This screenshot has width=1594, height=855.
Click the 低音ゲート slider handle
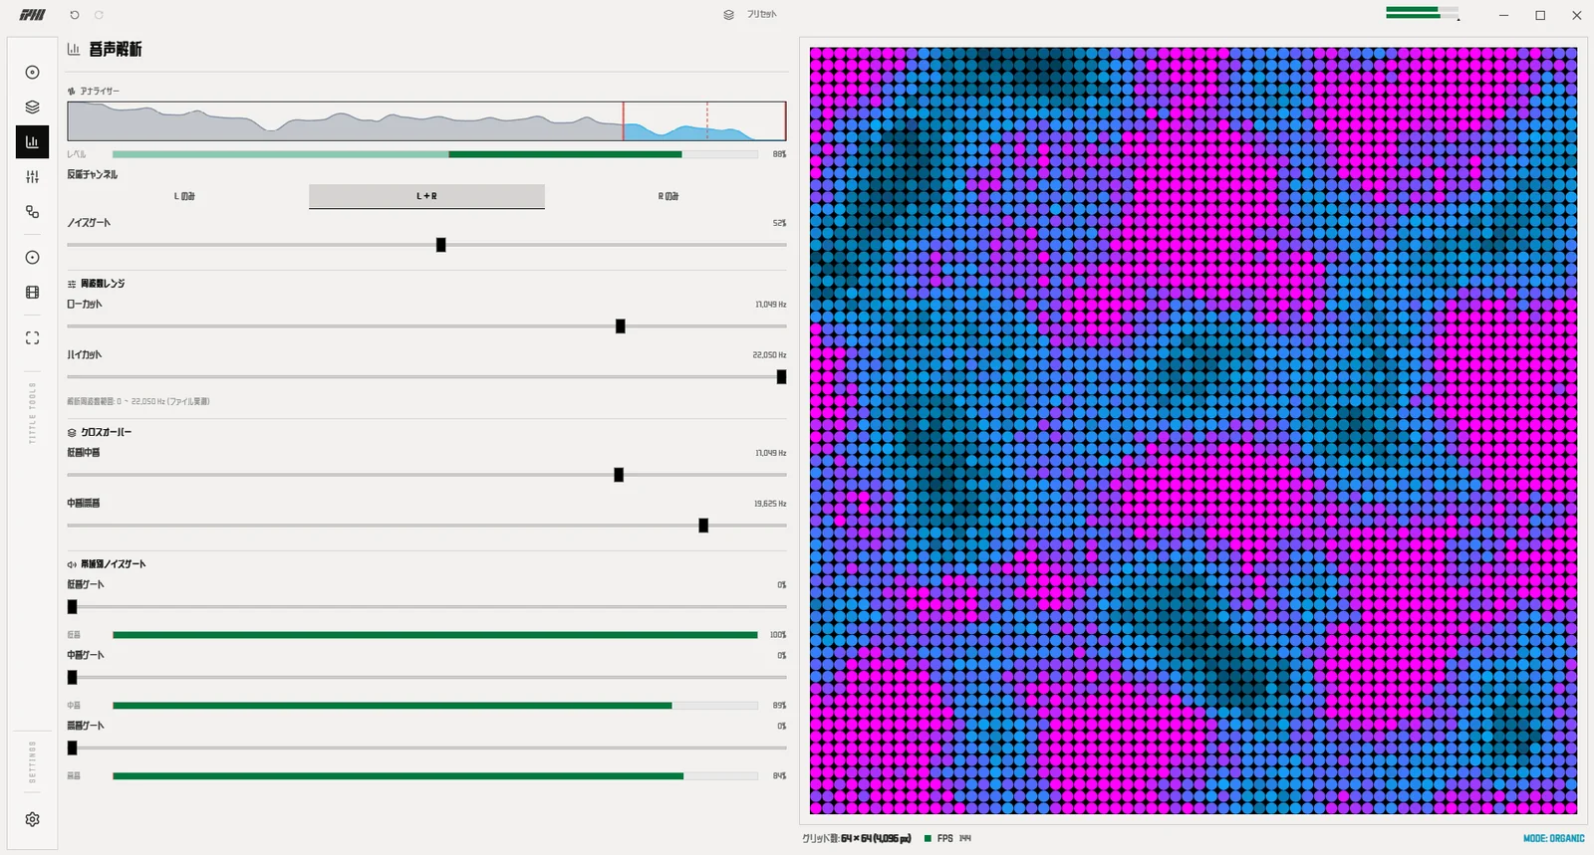[x=72, y=607]
